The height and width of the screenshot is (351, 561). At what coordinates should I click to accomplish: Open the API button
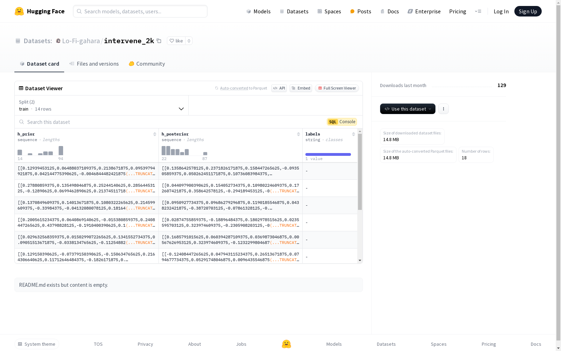(x=279, y=88)
